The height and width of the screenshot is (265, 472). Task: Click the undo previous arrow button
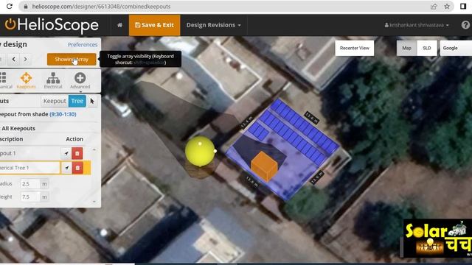[13, 59]
